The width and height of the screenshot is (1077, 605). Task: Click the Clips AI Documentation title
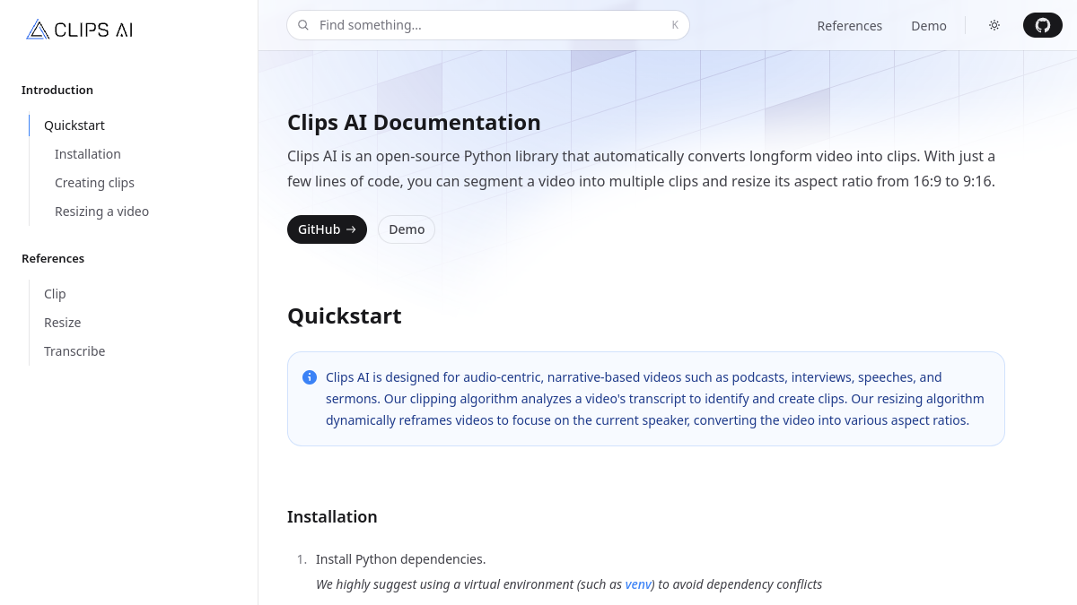click(x=414, y=123)
